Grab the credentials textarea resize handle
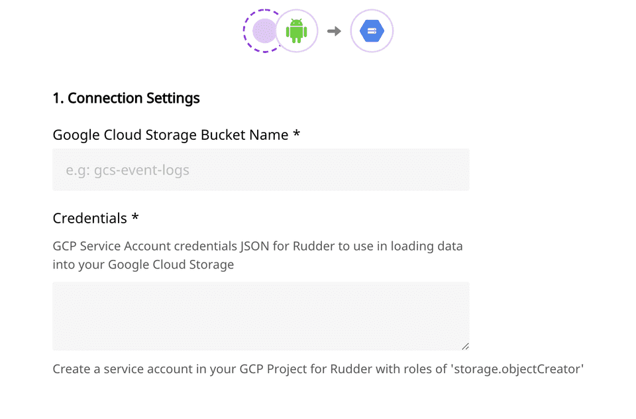 click(465, 346)
